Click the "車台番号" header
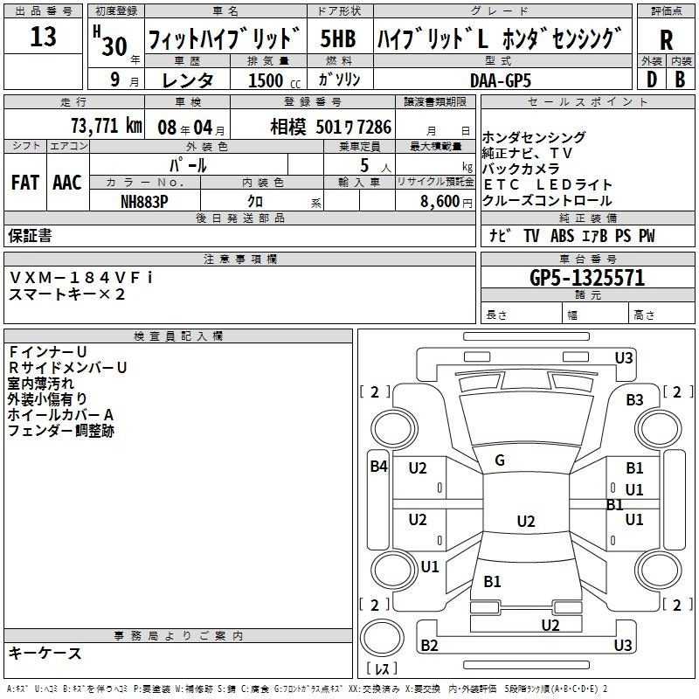 (x=587, y=259)
